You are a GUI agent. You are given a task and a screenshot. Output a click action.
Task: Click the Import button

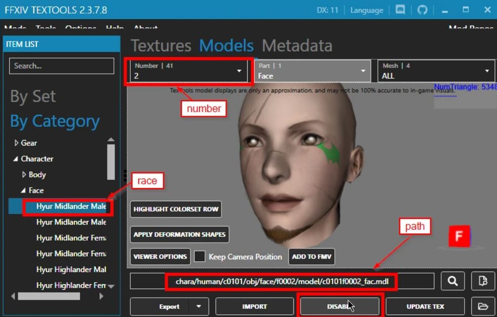pos(254,306)
